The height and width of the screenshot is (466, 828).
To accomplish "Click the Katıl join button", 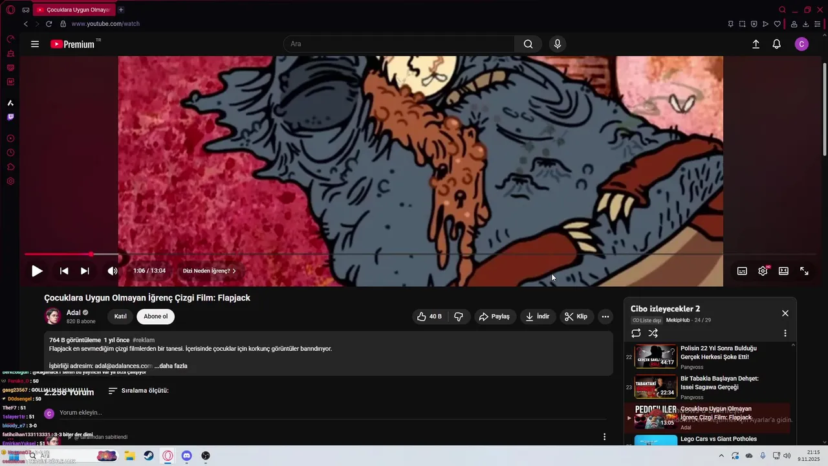I will (120, 316).
